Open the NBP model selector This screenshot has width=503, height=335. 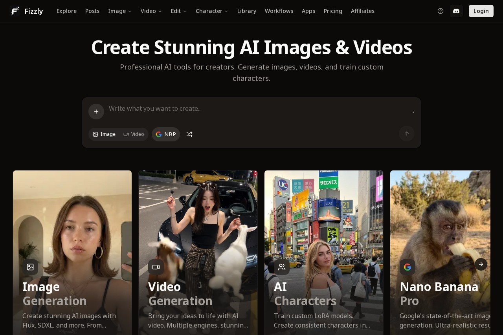tap(166, 134)
